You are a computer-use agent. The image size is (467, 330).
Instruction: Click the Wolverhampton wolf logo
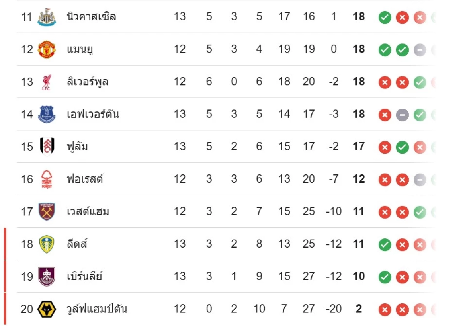47,309
